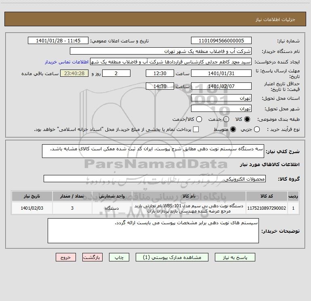Screen dimensions: 311x301
Task: Click the توضیحات خریدار label
Action: (x=280, y=231)
